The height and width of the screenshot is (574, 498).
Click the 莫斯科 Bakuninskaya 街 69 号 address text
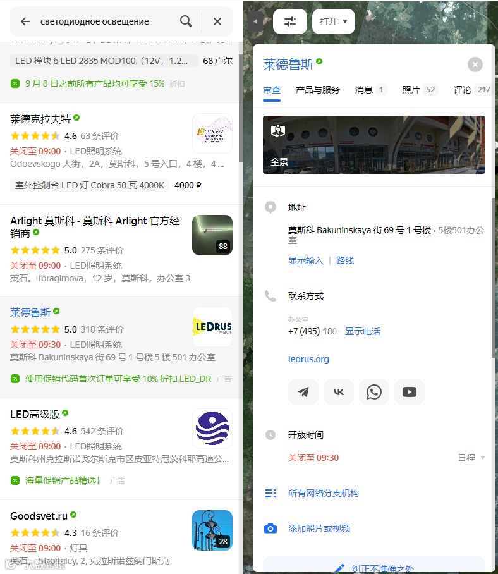(360, 230)
